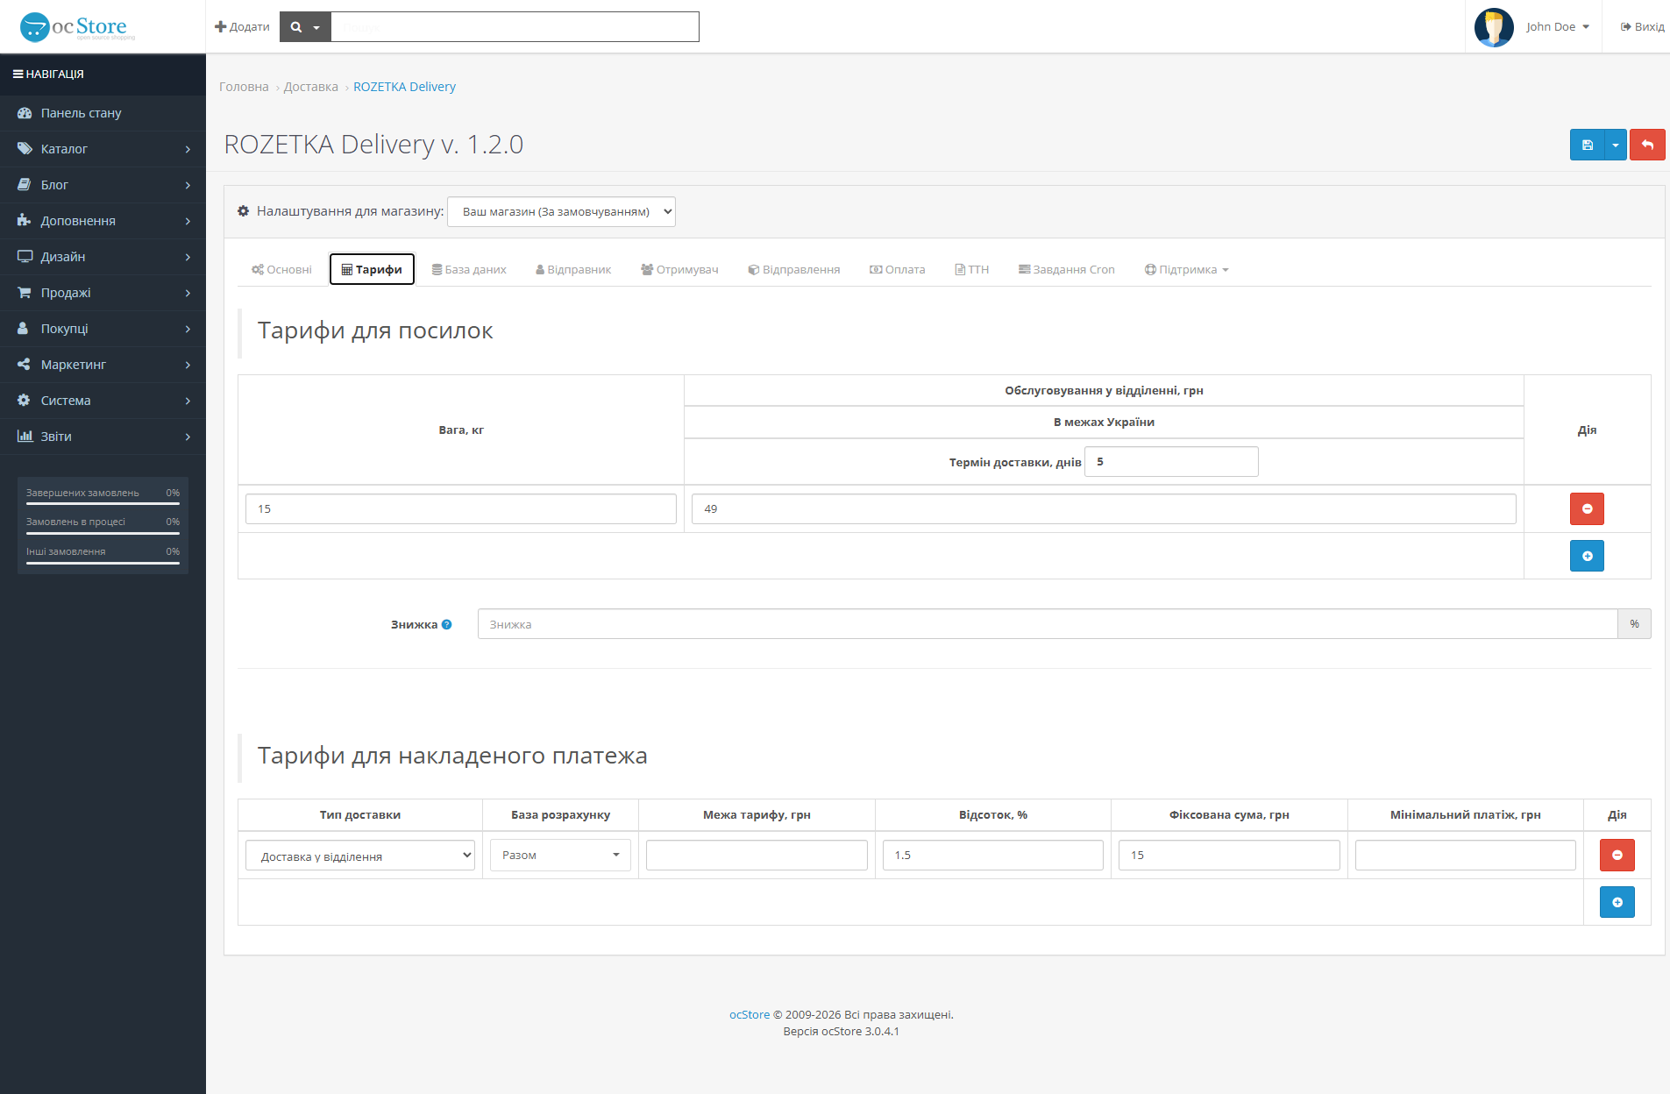Click the ocStore logo
1670x1094 pixels.
pyautogui.click(x=77, y=27)
